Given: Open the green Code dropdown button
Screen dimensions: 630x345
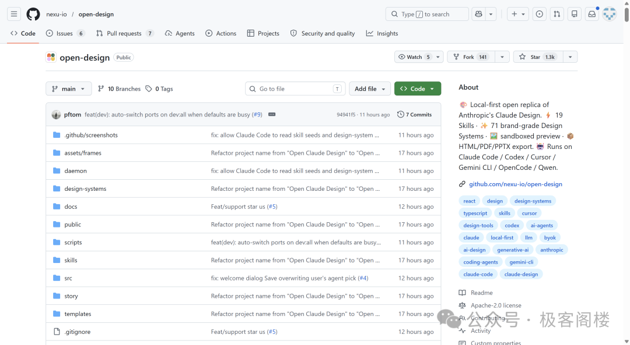Looking at the screenshot, I should pyautogui.click(x=418, y=89).
